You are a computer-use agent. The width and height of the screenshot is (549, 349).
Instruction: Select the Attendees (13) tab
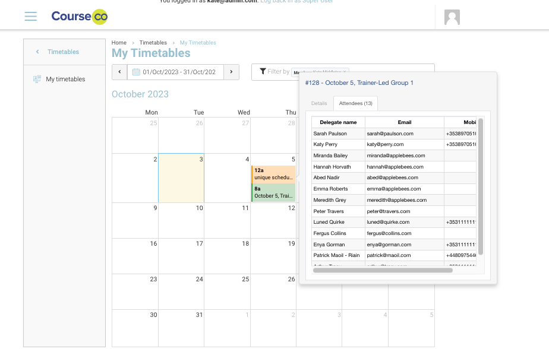click(355, 103)
